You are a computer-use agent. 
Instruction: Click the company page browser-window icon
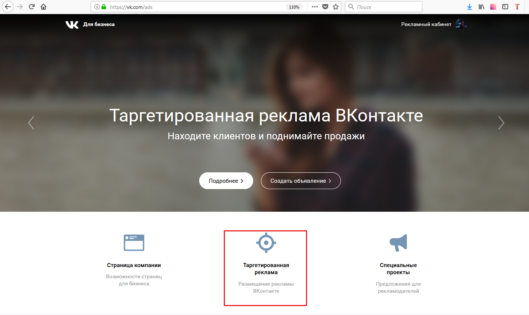[134, 243]
